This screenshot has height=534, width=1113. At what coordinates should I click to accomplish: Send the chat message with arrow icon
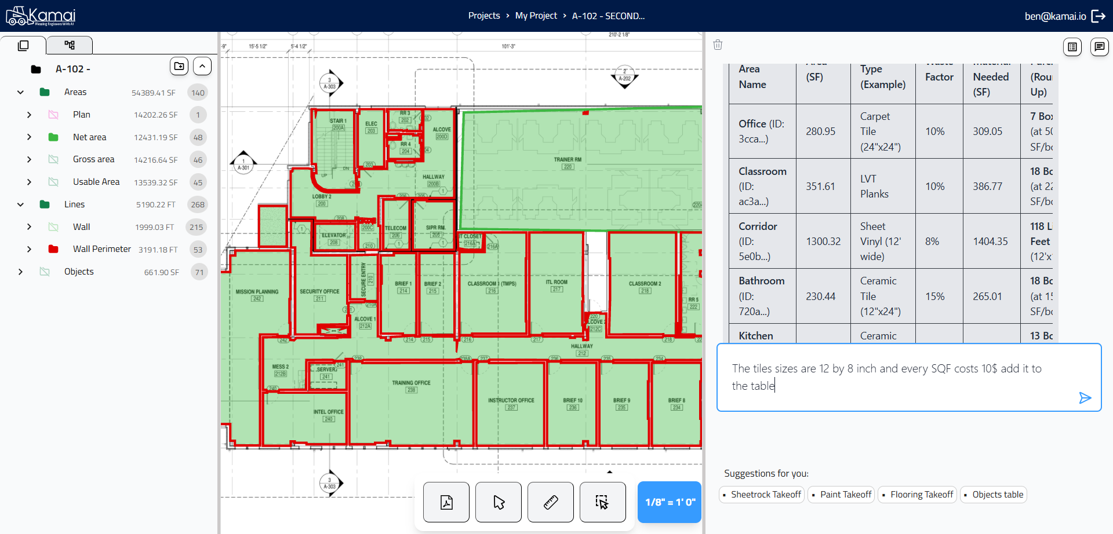(1085, 398)
